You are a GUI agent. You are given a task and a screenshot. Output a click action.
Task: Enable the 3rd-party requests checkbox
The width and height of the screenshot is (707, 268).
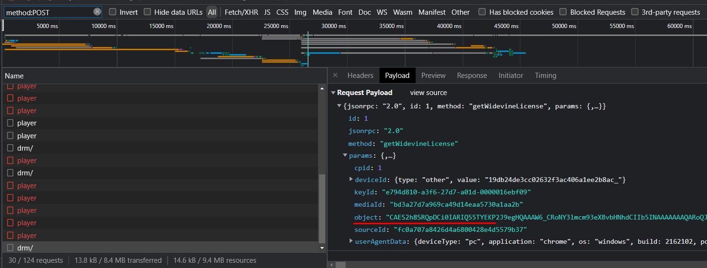point(635,12)
